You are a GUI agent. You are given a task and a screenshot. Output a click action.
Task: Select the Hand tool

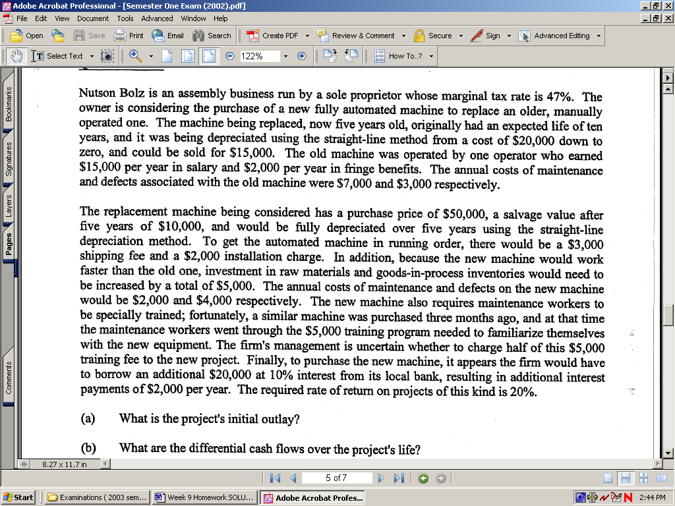[x=18, y=57]
